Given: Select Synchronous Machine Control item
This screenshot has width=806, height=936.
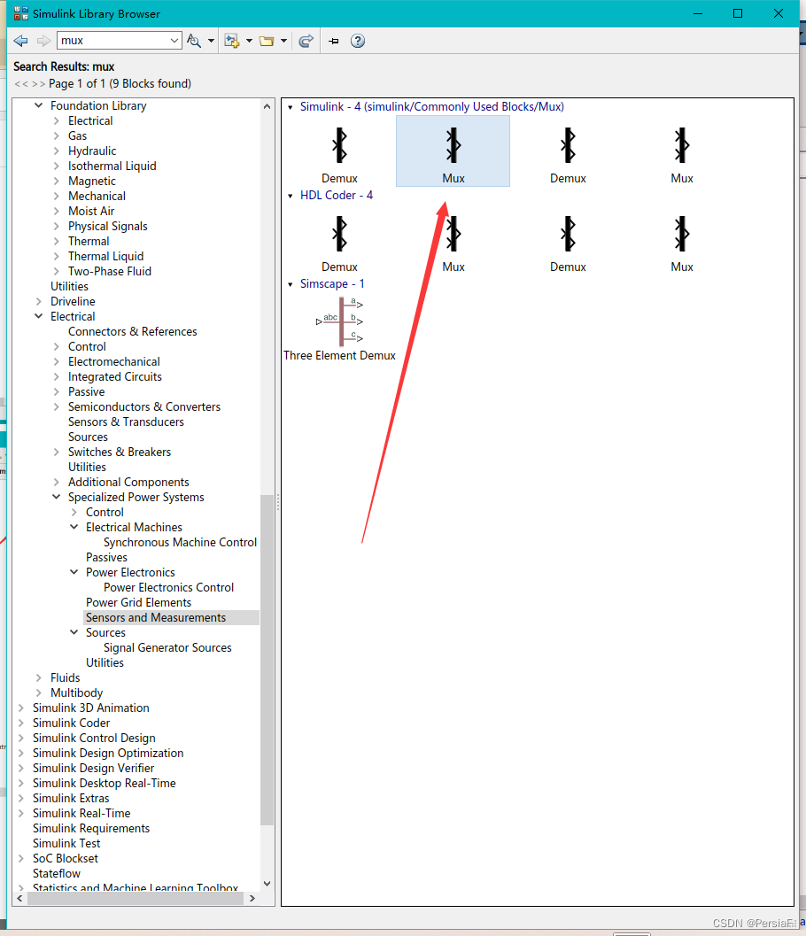Looking at the screenshot, I should 180,542.
